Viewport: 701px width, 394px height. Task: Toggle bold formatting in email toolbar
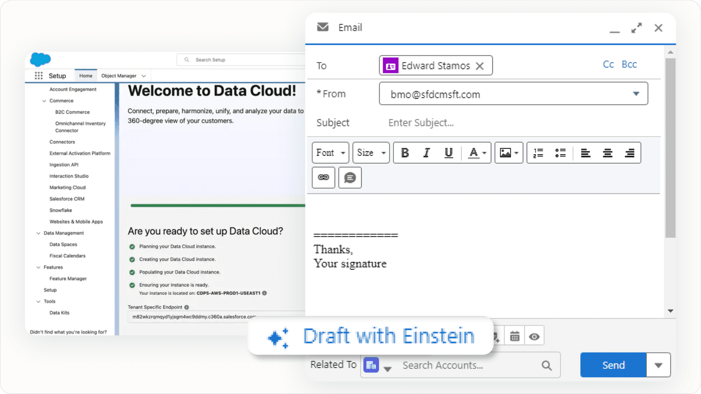(404, 153)
